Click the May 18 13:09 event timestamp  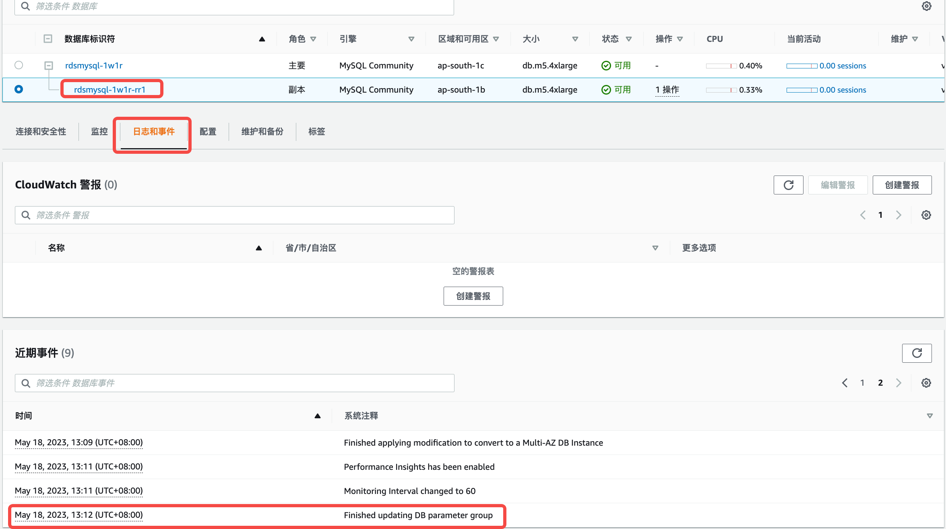click(x=79, y=442)
